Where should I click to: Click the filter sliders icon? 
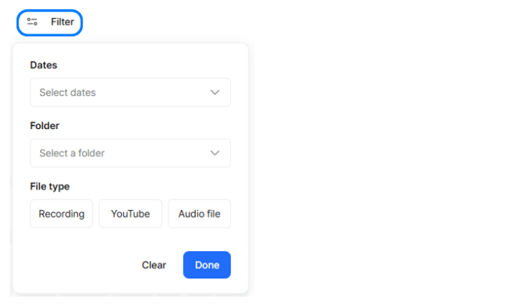click(x=32, y=22)
